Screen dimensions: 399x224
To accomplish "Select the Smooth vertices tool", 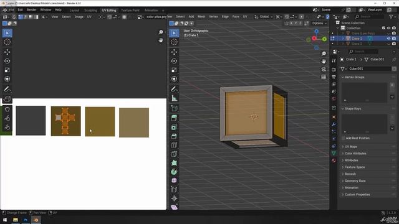I will [x=174, y=180].
